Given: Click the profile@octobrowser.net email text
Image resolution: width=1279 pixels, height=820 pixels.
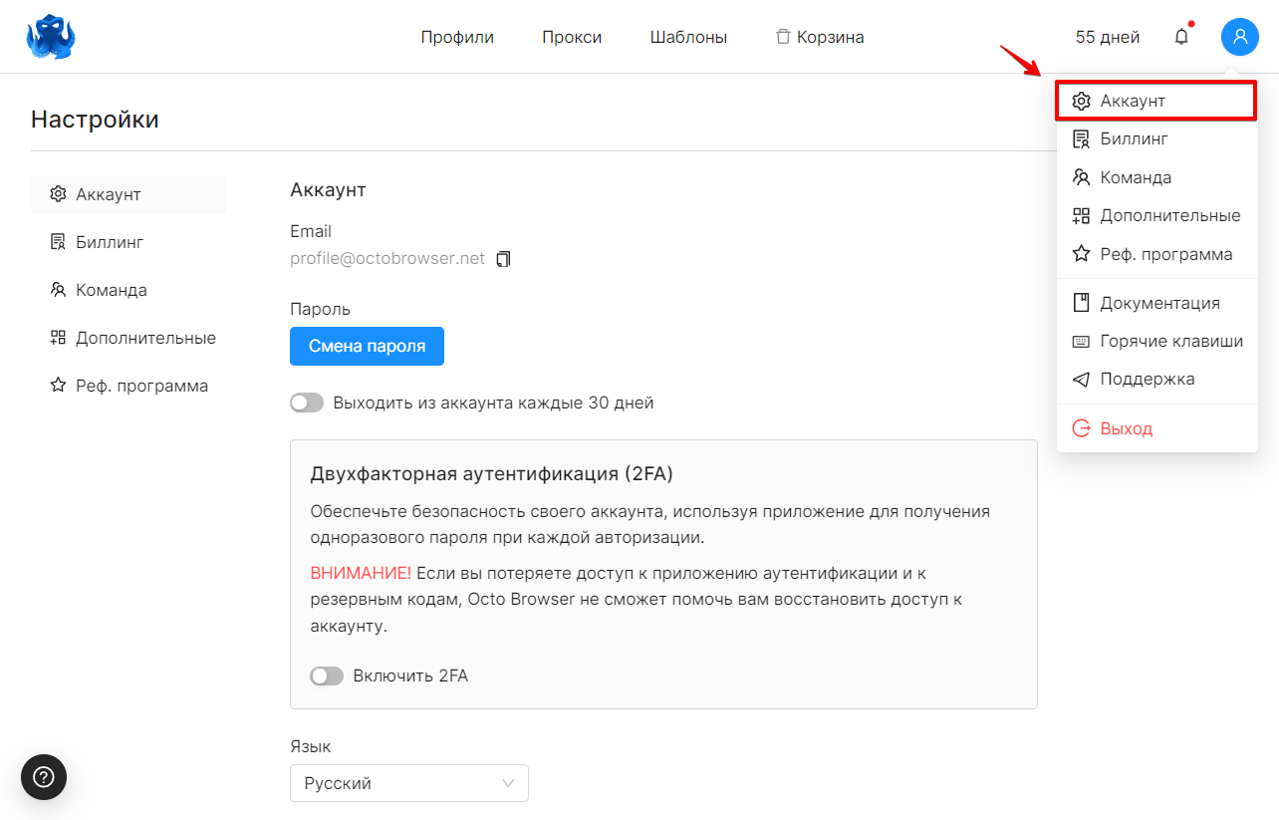Looking at the screenshot, I should coord(387,259).
